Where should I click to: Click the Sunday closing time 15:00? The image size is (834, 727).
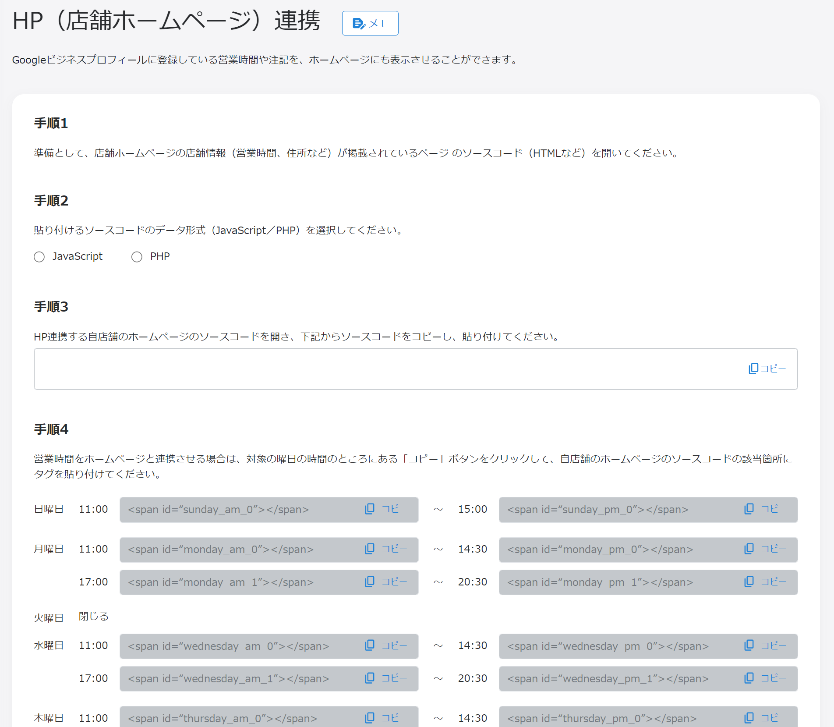click(x=473, y=509)
